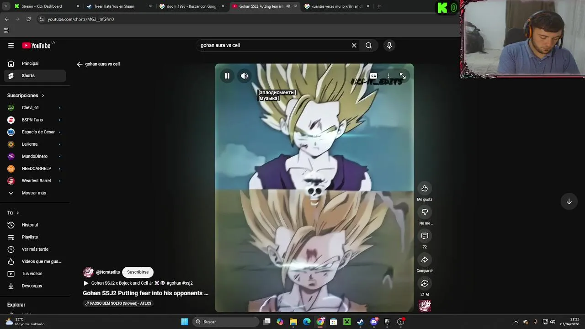Open the @Ncmtedits channel name

pyautogui.click(x=108, y=272)
